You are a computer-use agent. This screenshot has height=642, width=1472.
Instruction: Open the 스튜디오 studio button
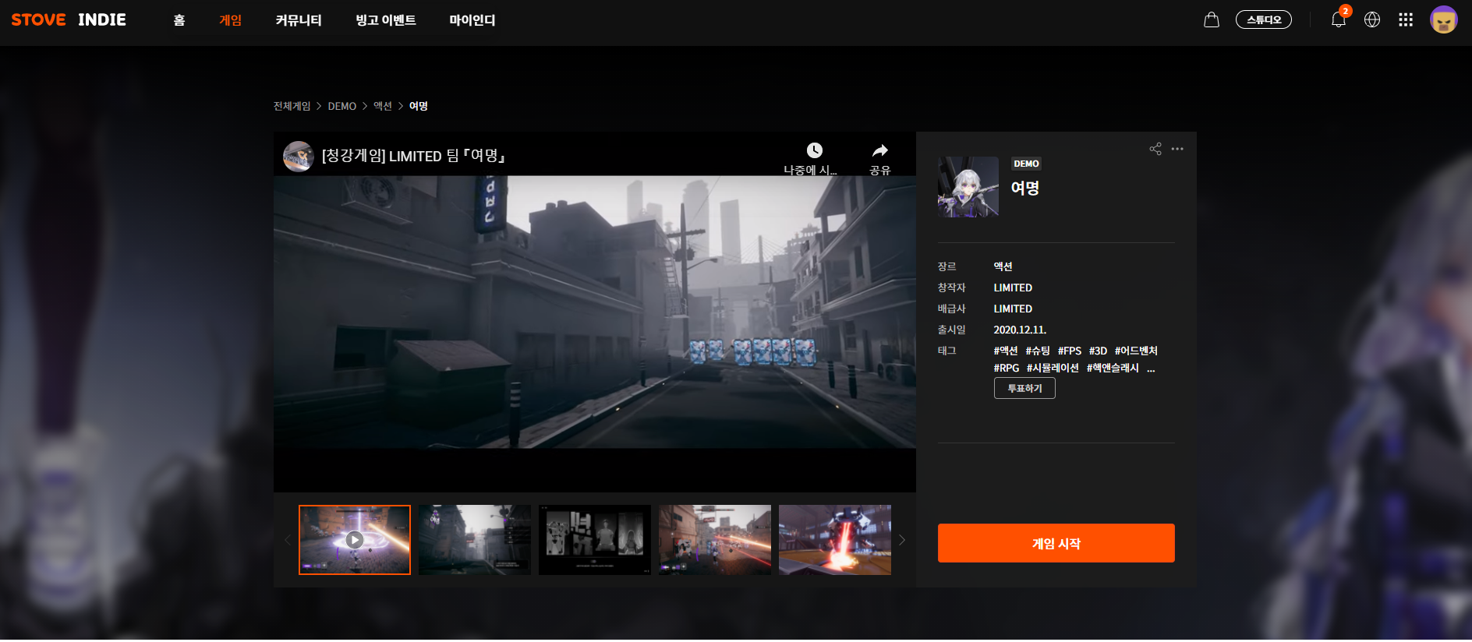click(1263, 20)
